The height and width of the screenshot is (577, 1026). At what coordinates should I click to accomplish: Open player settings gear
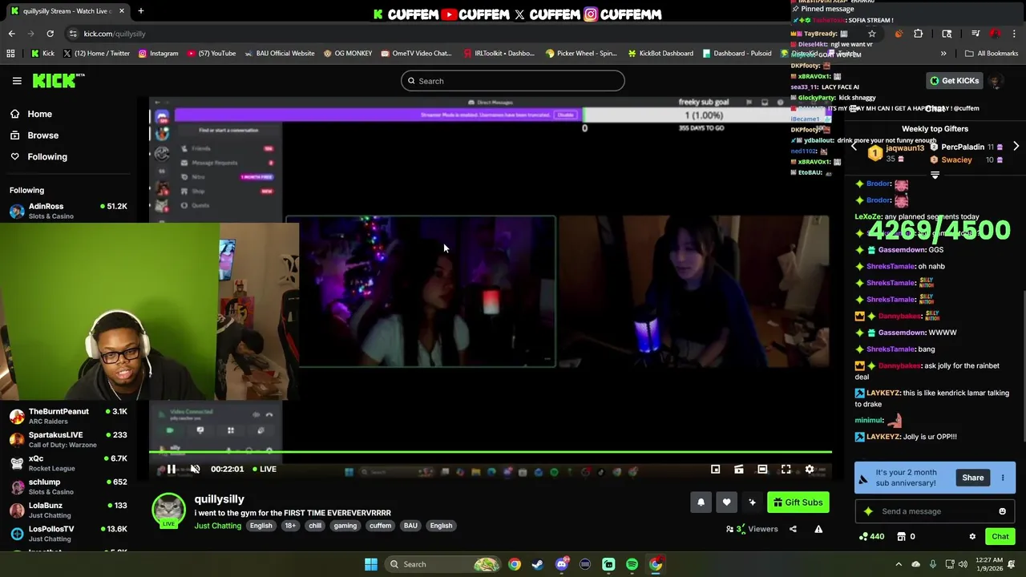pos(810,470)
